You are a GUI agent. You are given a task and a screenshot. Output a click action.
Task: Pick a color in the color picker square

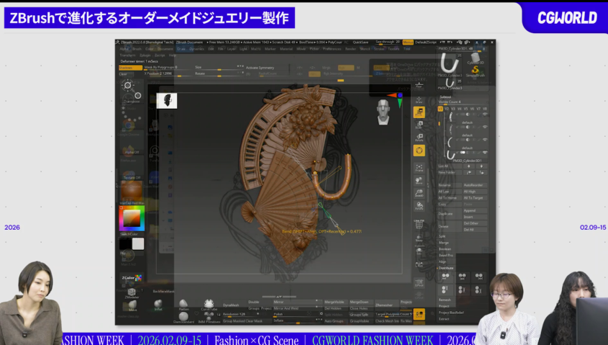[131, 218]
